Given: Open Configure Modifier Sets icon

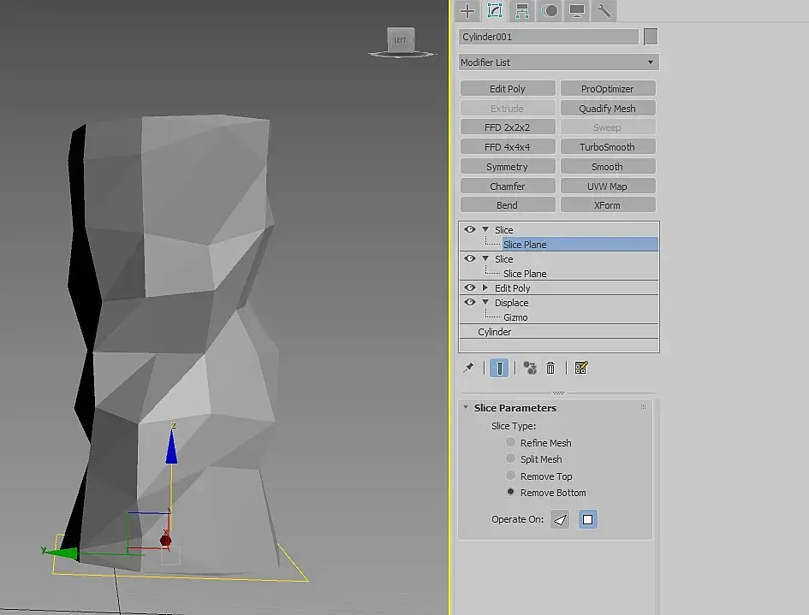Looking at the screenshot, I should tap(581, 368).
